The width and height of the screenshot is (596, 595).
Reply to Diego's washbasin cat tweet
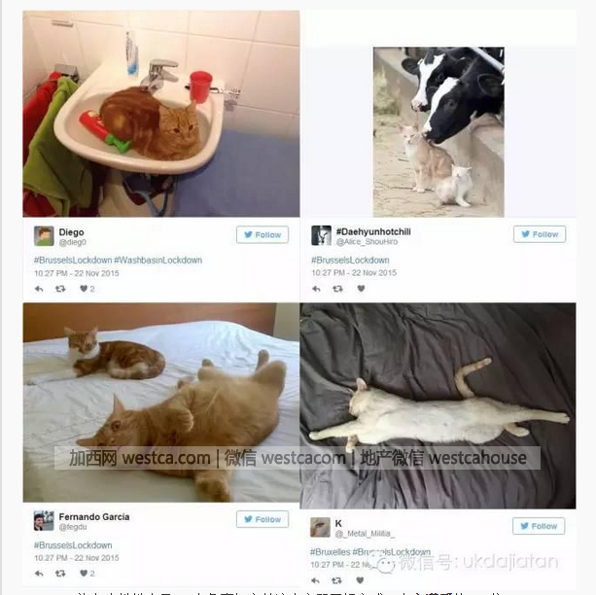[39, 289]
